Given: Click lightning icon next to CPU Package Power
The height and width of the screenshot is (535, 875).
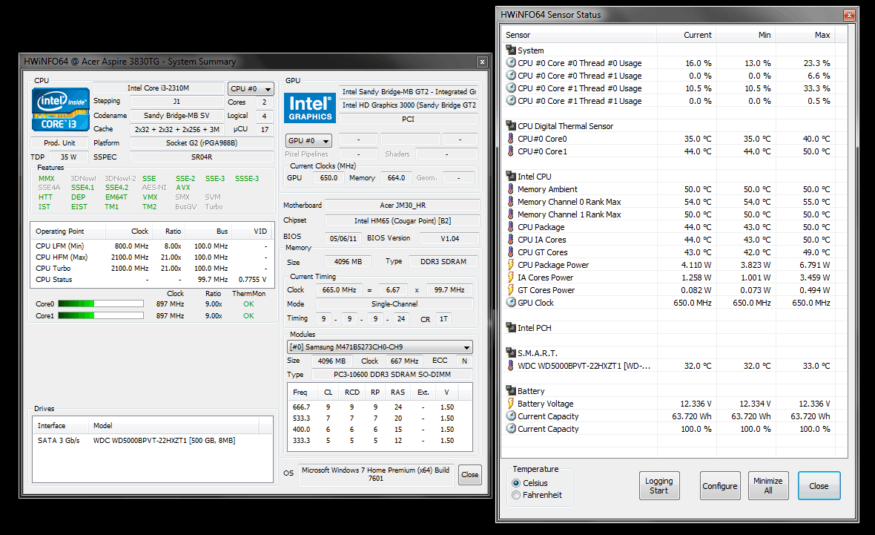Looking at the screenshot, I should pos(511,265).
